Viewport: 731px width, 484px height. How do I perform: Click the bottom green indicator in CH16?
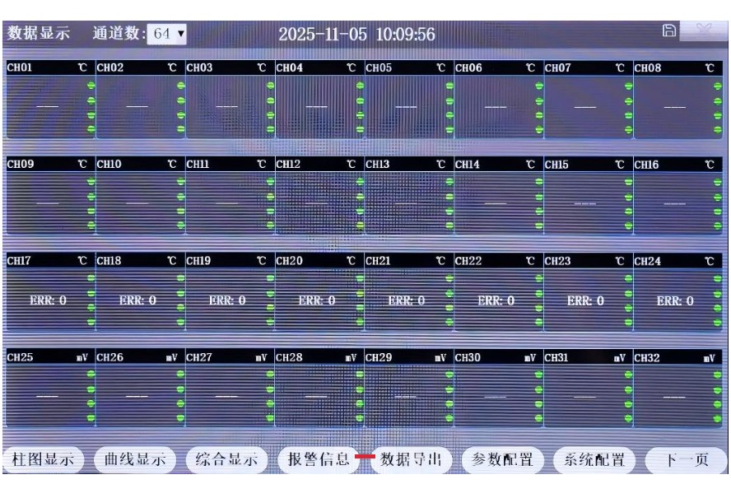[719, 225]
